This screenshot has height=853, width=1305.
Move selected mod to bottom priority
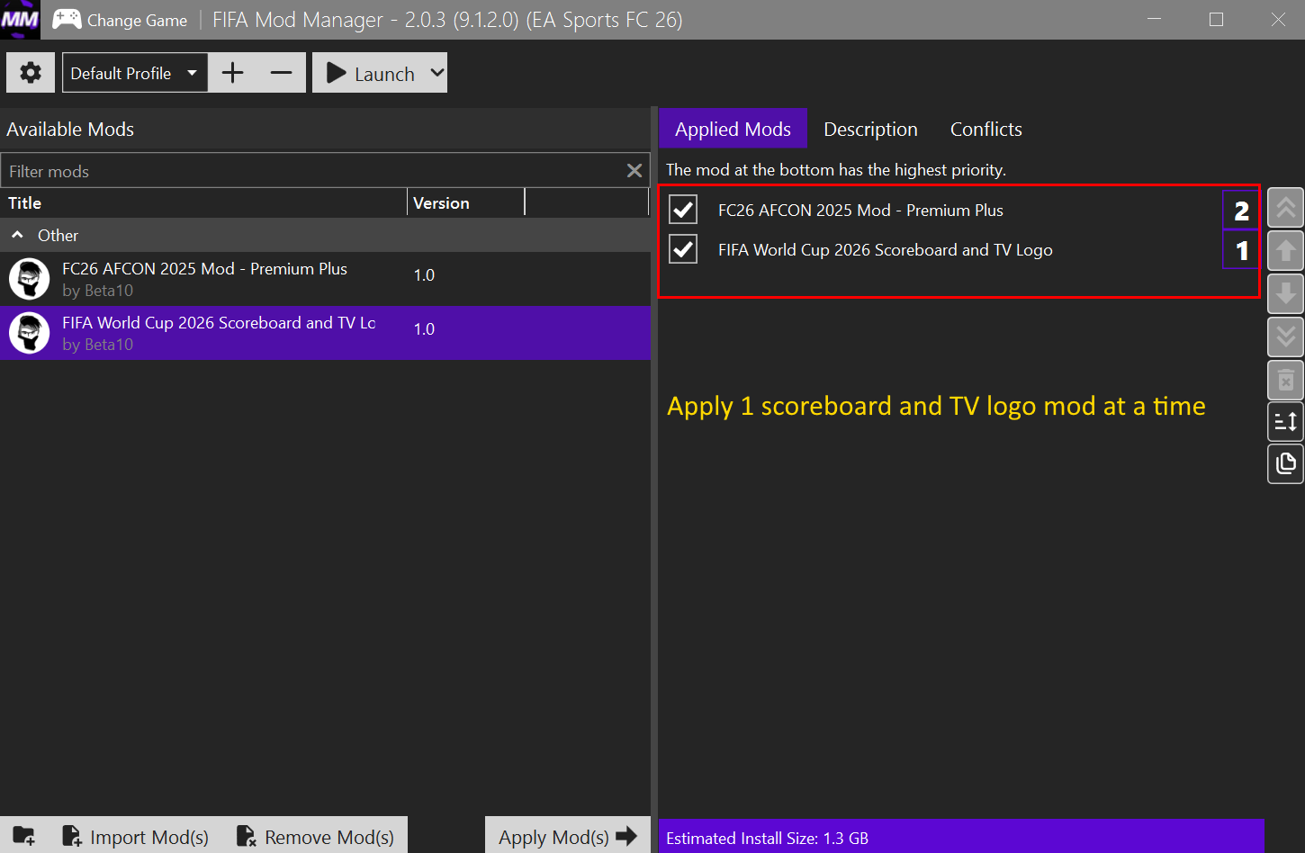point(1286,337)
